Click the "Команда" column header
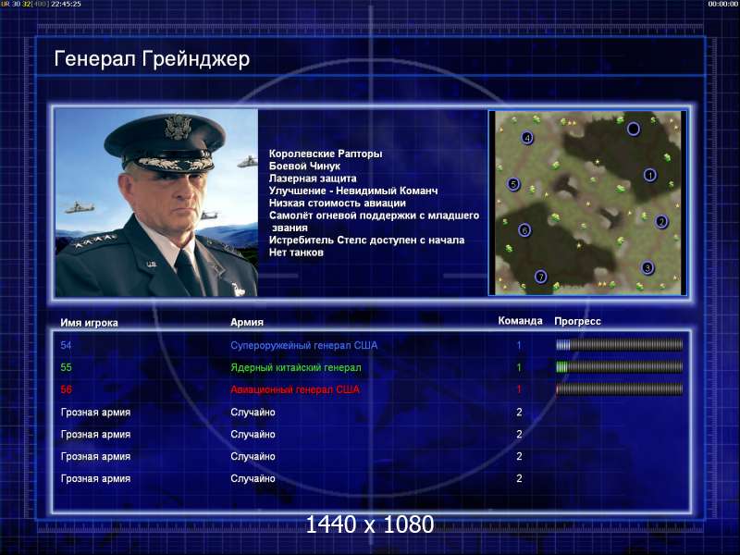740x555 pixels. pos(521,321)
